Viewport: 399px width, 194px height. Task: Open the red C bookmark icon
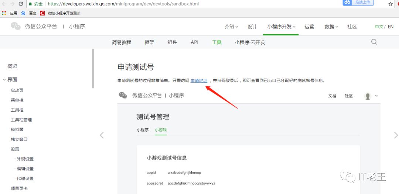coord(42,13)
